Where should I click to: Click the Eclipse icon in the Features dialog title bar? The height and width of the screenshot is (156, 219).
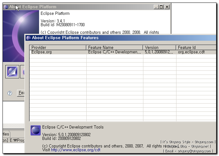(29, 38)
